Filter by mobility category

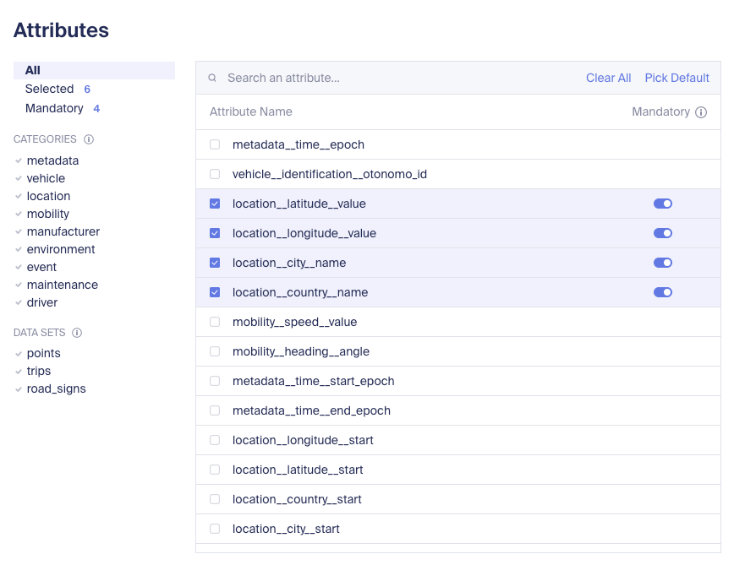point(48,214)
